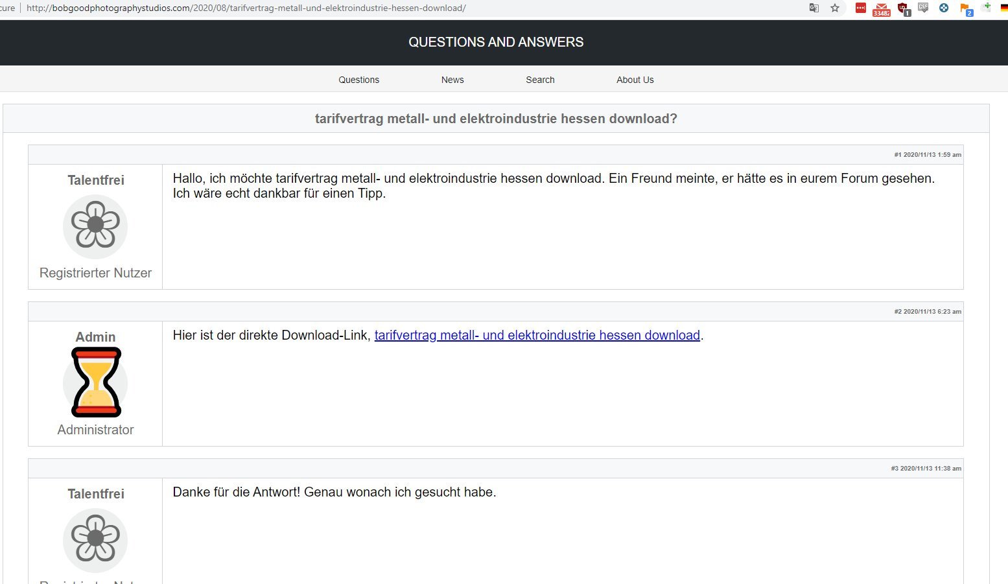Go to the News navigation item
1008x584 pixels.
click(x=452, y=80)
